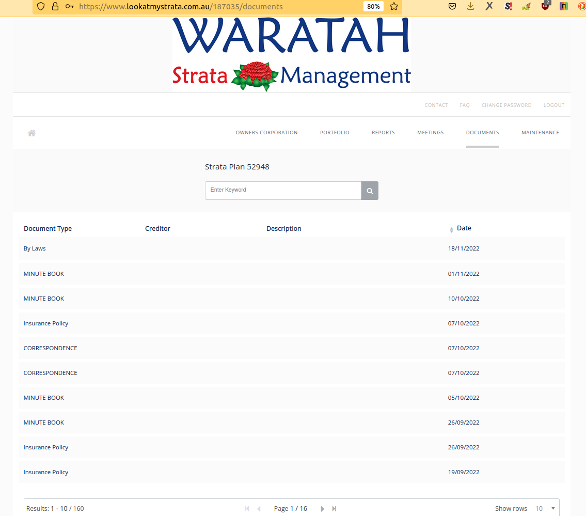The width and height of the screenshot is (586, 516).
Task: Sort documents by the Date column
Action: (x=464, y=228)
